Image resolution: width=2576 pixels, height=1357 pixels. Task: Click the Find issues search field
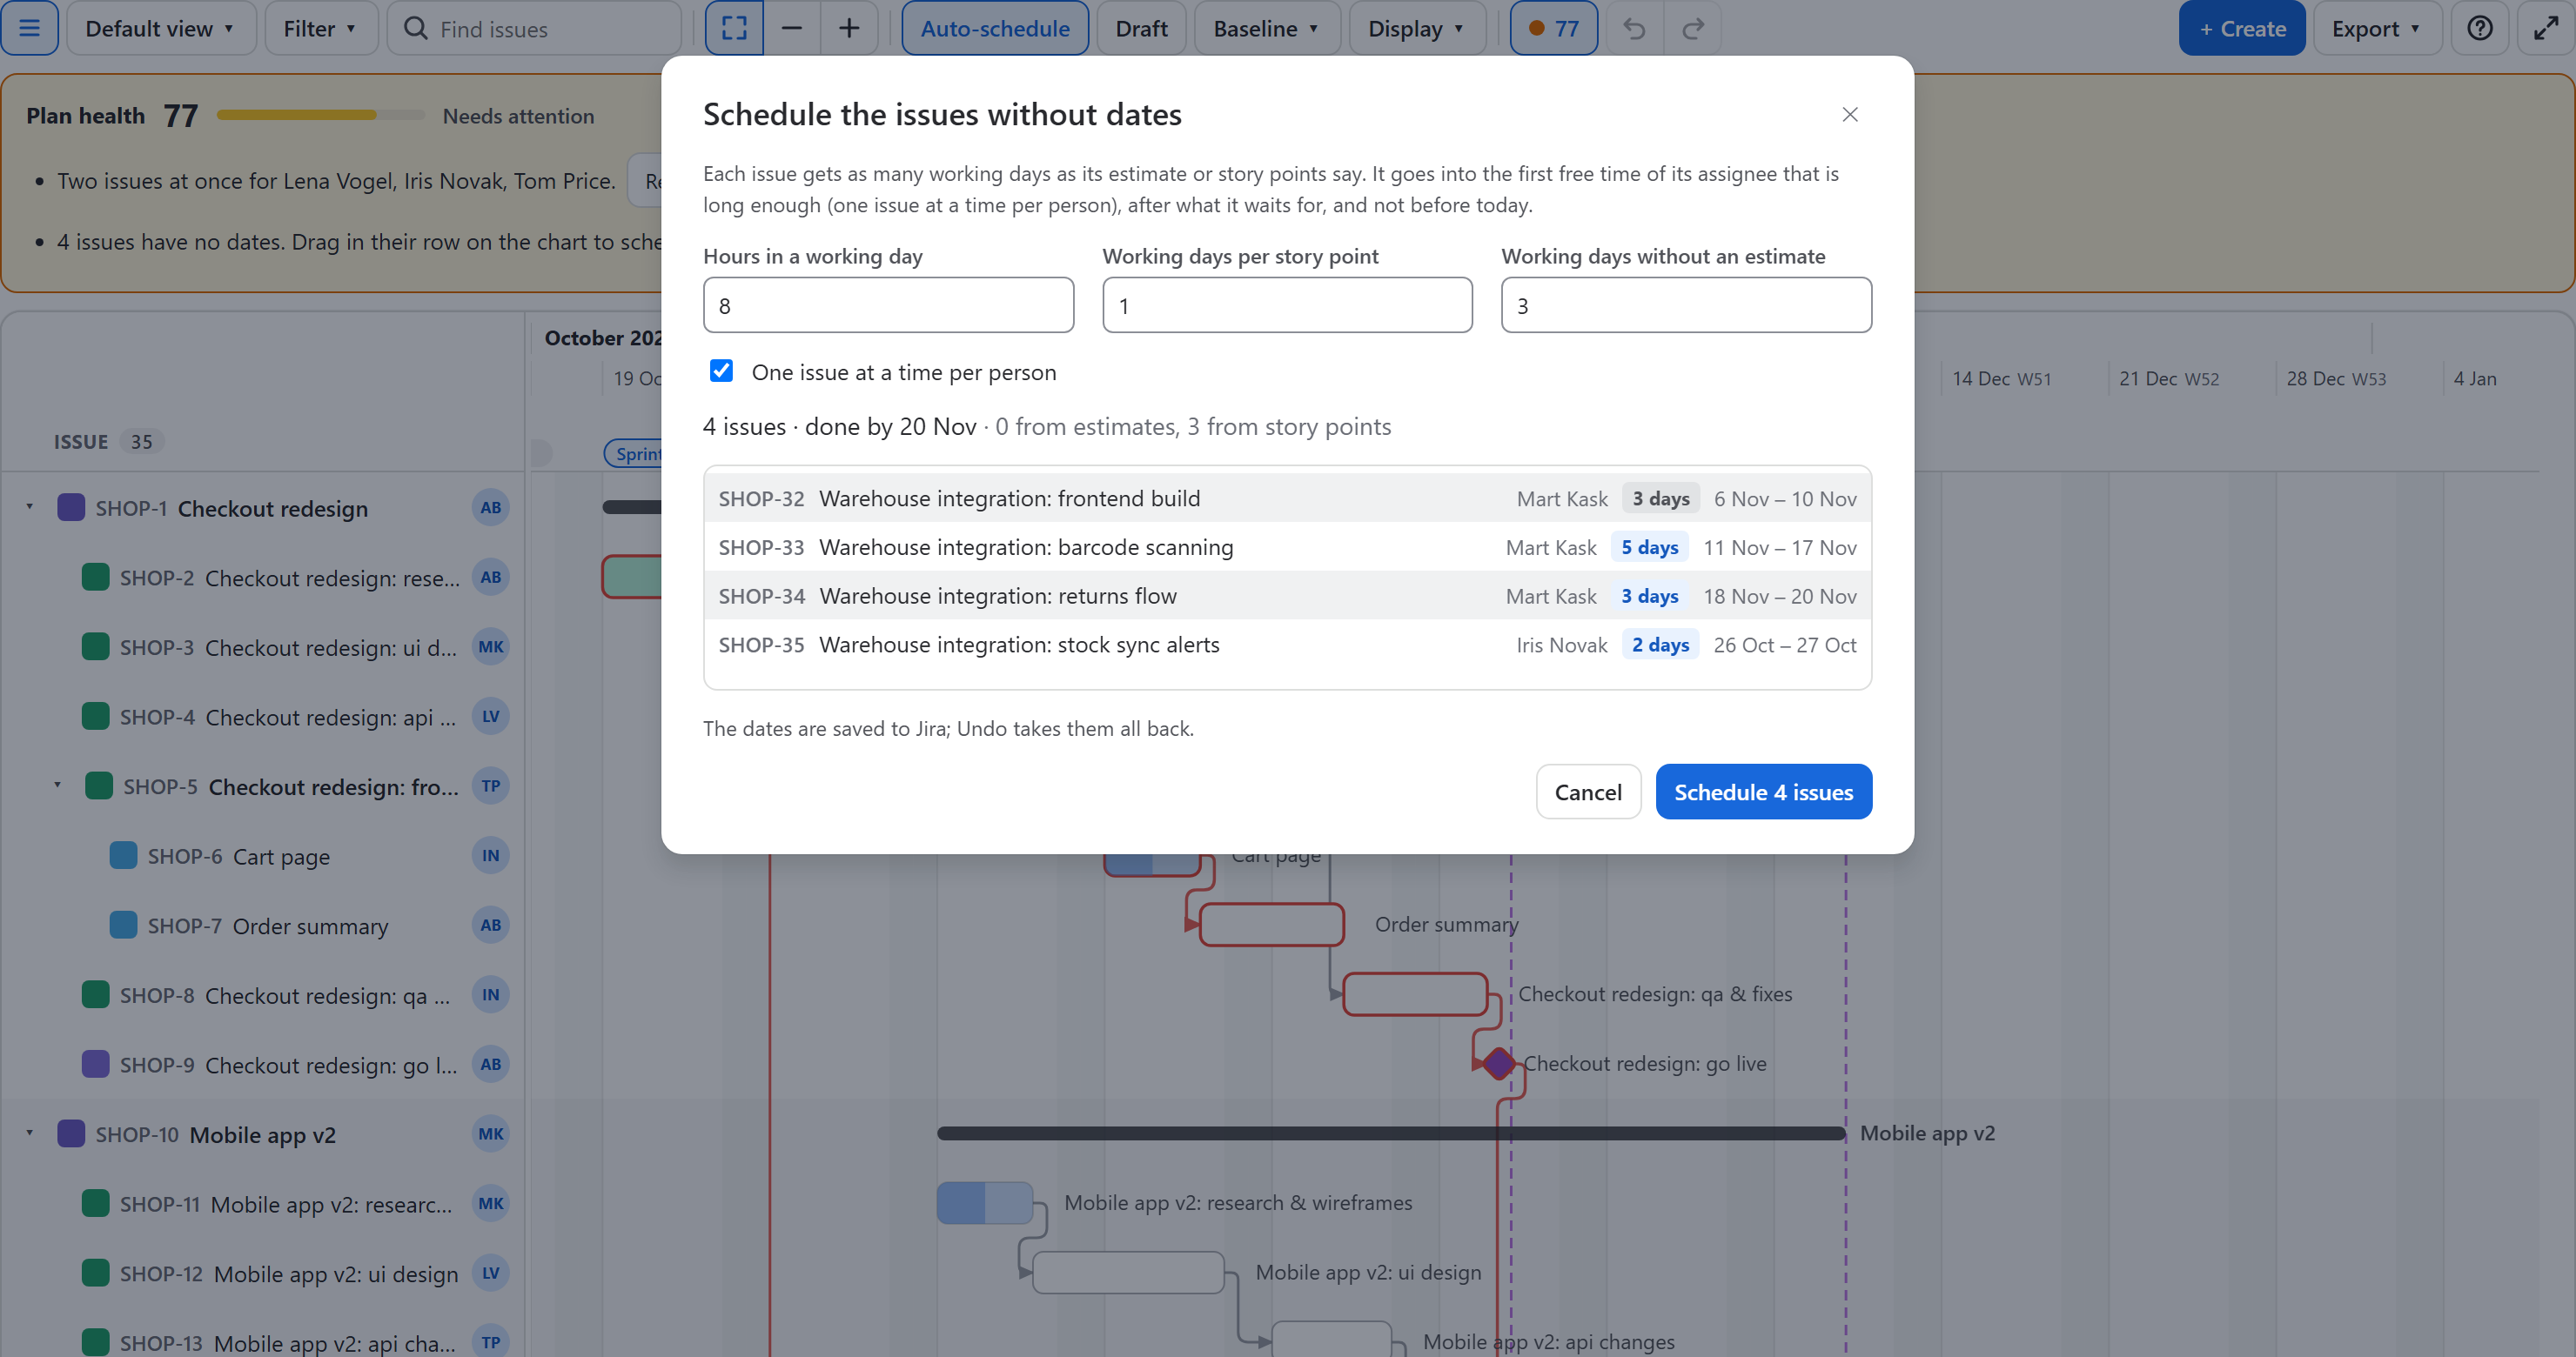(x=534, y=28)
